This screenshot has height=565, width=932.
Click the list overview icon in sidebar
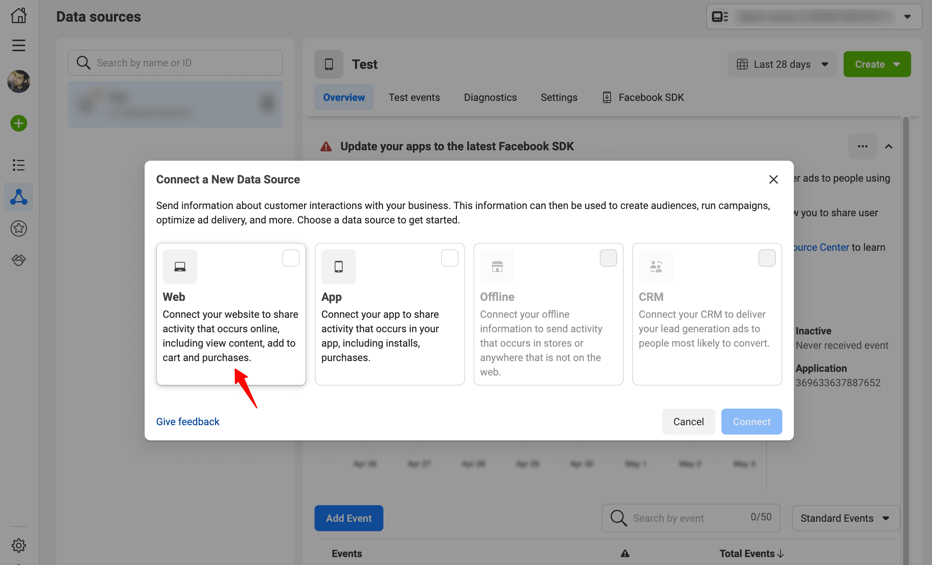pyautogui.click(x=18, y=165)
